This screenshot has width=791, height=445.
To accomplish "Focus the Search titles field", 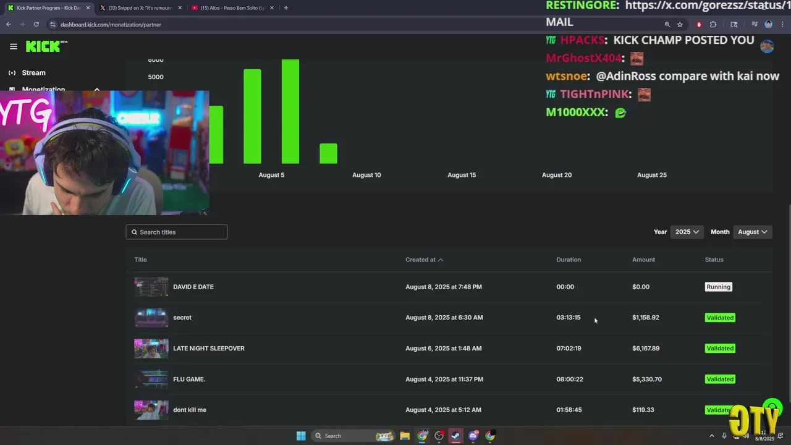I will coord(177,232).
